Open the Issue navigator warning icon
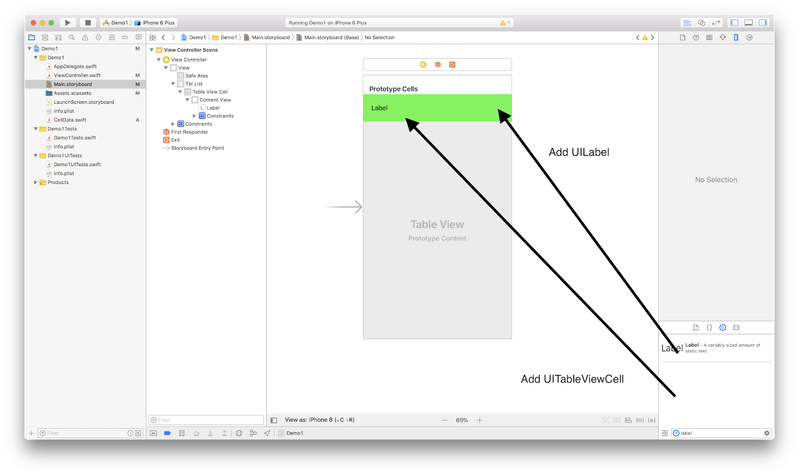Image resolution: width=799 pixels, height=475 pixels. pos(85,37)
